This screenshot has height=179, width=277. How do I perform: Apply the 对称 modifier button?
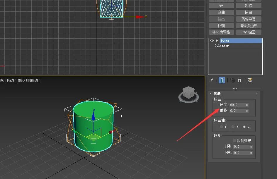click(x=249, y=6)
